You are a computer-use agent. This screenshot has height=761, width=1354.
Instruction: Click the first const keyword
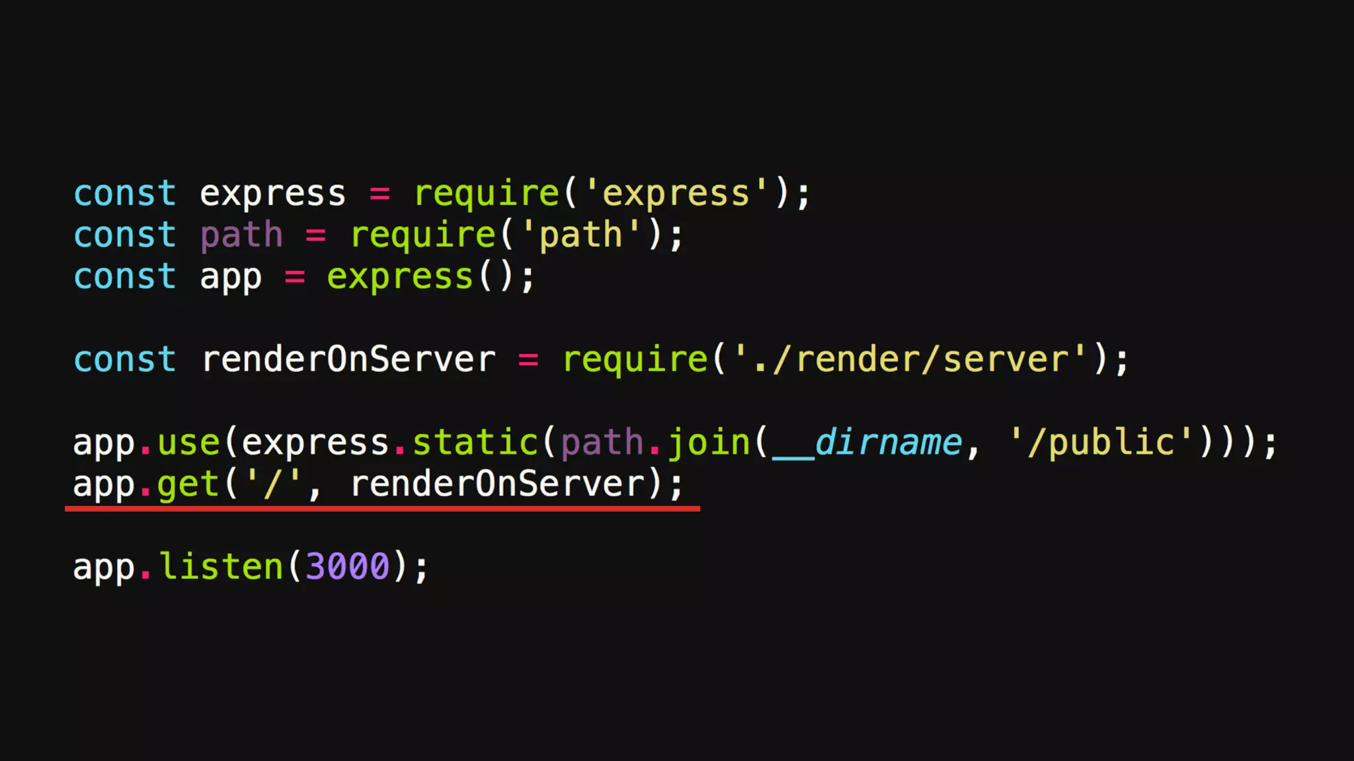point(125,194)
